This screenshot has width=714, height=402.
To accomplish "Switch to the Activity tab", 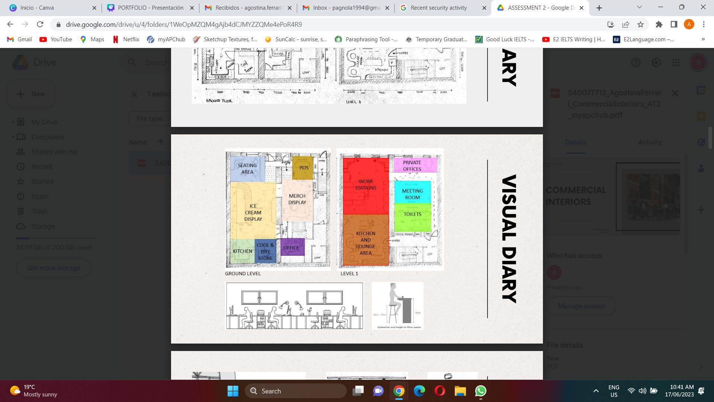I will 650,142.
